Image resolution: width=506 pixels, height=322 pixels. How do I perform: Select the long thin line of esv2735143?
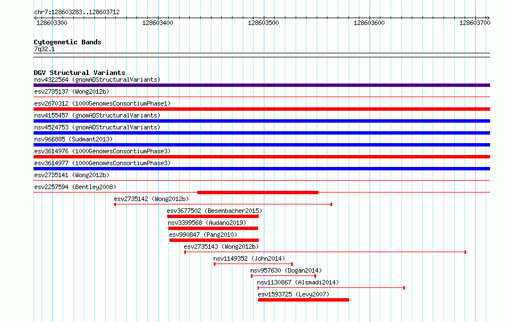tap(325, 252)
